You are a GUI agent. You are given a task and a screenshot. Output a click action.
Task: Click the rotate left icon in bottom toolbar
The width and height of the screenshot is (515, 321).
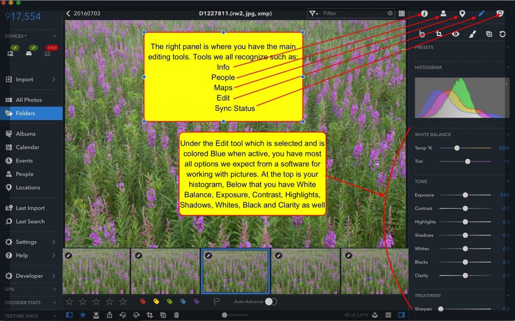123,315
